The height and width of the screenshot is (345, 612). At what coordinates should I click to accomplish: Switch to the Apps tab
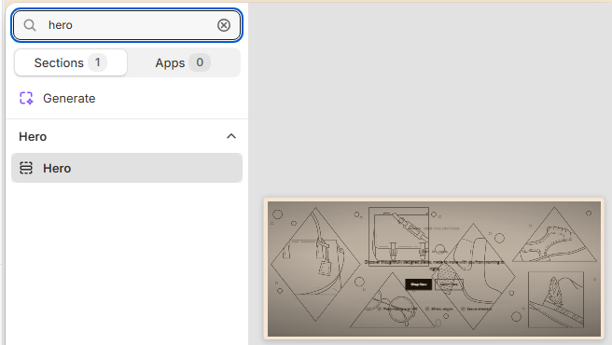pos(183,62)
